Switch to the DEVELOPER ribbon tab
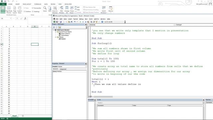This screenshot has height=120, width=213. [x=68, y=4]
